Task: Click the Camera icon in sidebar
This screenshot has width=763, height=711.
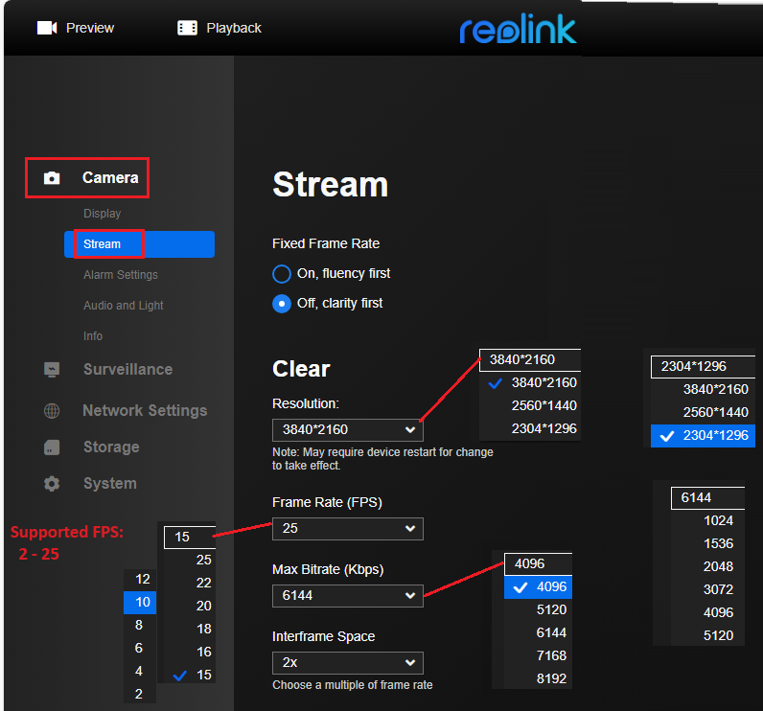Action: pos(52,178)
